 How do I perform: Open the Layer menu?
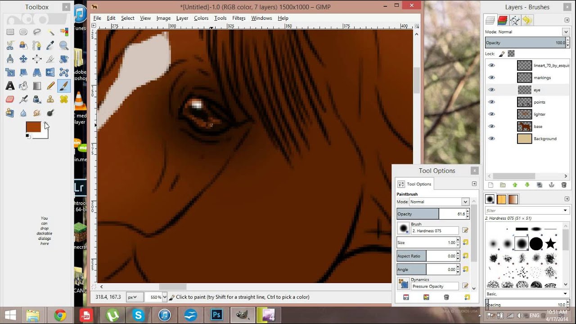pyautogui.click(x=182, y=18)
